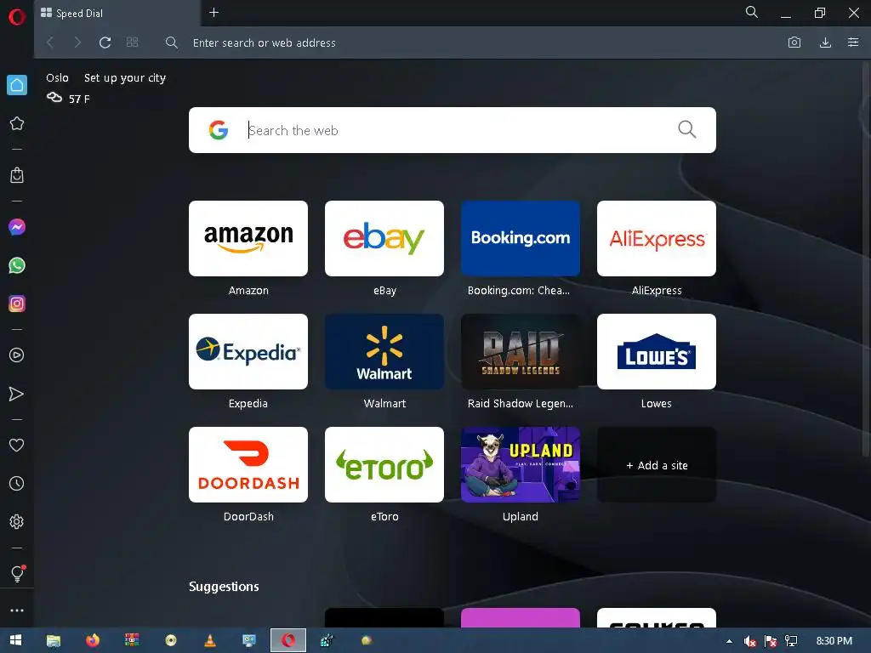Open the AliExpress speed dial tile
The width and height of the screenshot is (871, 653).
pos(657,238)
